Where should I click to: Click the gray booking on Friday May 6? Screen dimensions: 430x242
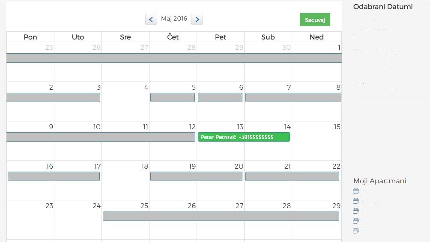220,97
